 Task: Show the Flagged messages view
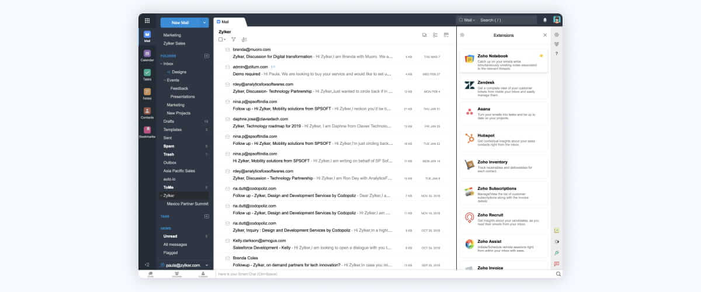[x=171, y=253]
